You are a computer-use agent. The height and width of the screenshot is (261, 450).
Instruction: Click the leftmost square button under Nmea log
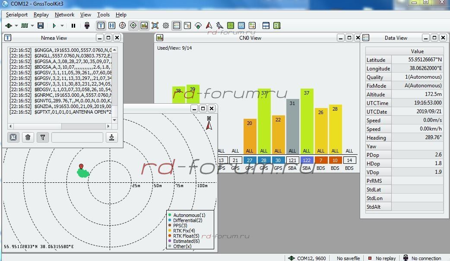click(x=13, y=137)
